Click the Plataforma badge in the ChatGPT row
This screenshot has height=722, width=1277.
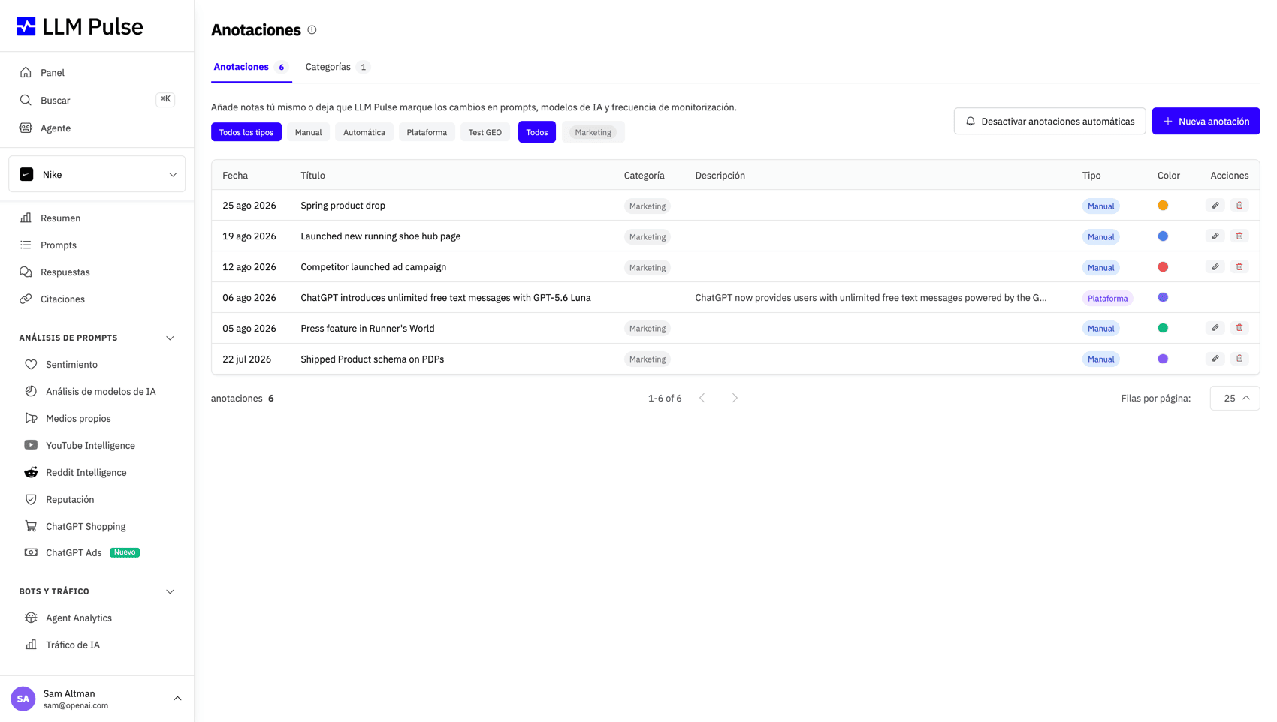coord(1108,298)
